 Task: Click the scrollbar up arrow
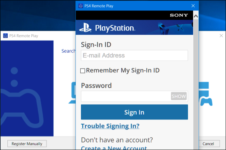tap(196, 16)
